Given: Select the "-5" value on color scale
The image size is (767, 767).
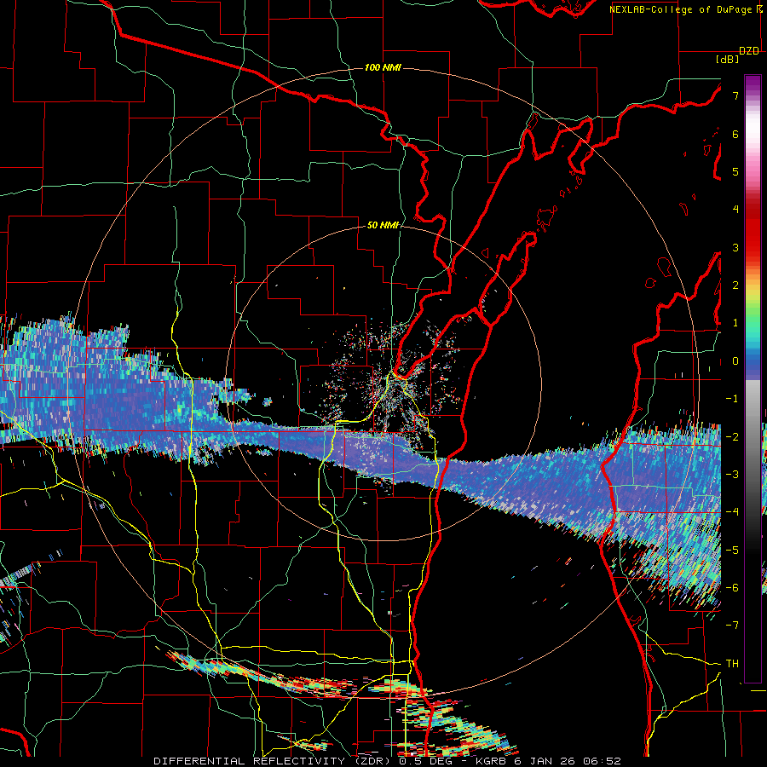Looking at the screenshot, I should coord(732,550).
